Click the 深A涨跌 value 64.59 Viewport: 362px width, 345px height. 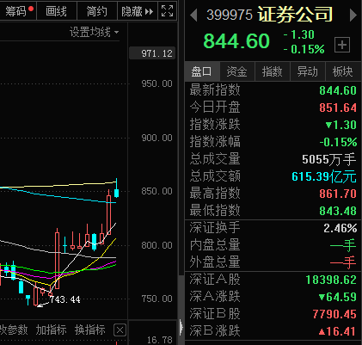[x=338, y=297]
